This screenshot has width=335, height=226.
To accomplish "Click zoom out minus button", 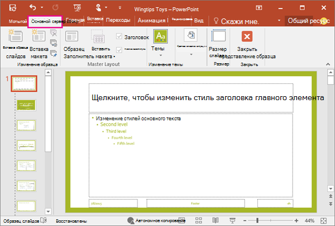I will (245, 220).
